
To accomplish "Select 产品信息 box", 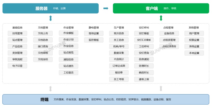I will tap(17, 46).
